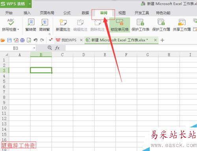
Task: Switch to the 特色功能 tab
Action: (163, 13)
